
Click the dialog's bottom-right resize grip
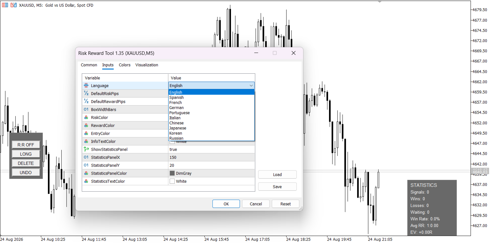point(300,208)
